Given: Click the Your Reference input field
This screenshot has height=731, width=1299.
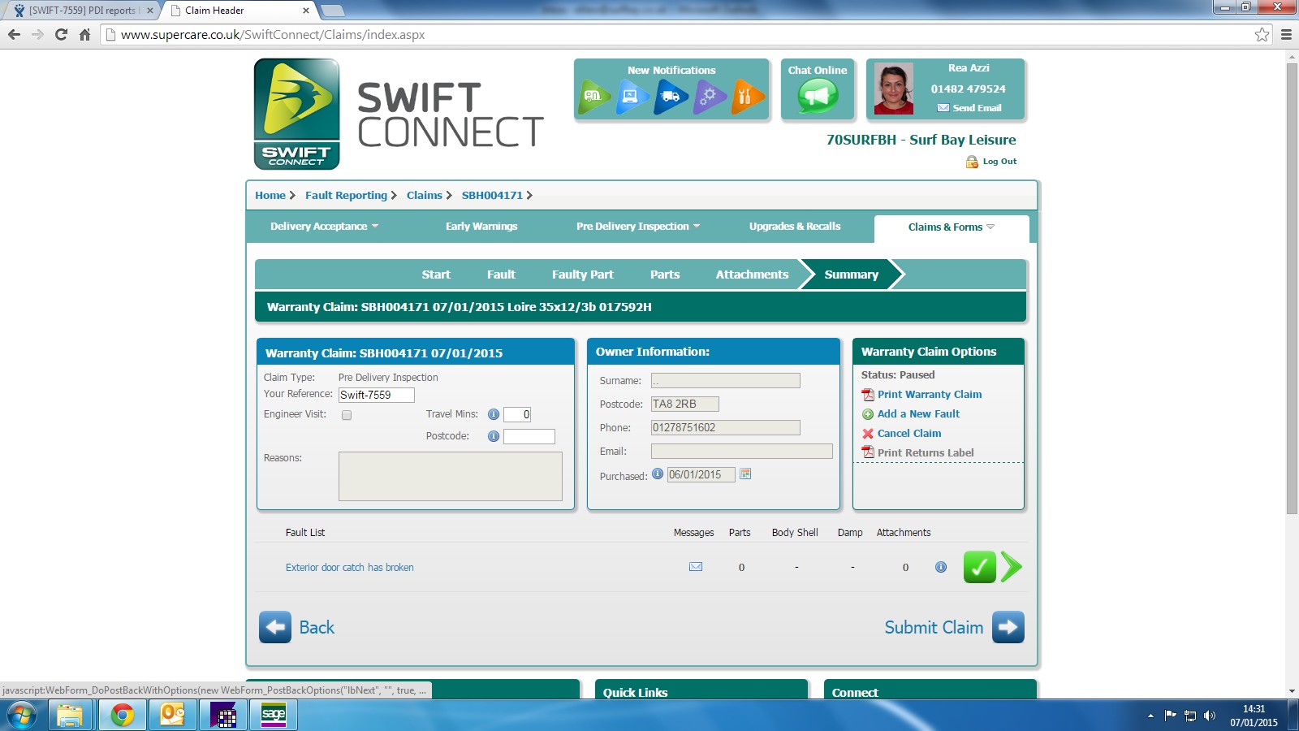Looking at the screenshot, I should pyautogui.click(x=376, y=395).
